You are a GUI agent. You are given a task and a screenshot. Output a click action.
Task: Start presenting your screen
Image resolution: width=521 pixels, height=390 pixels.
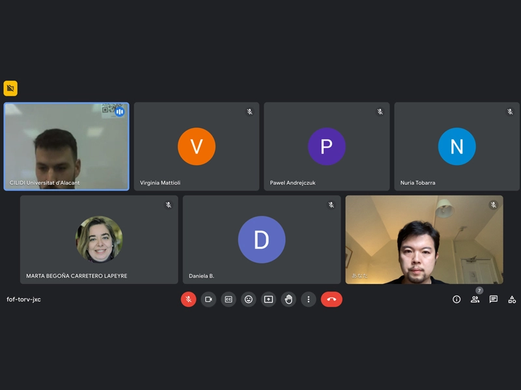point(268,300)
